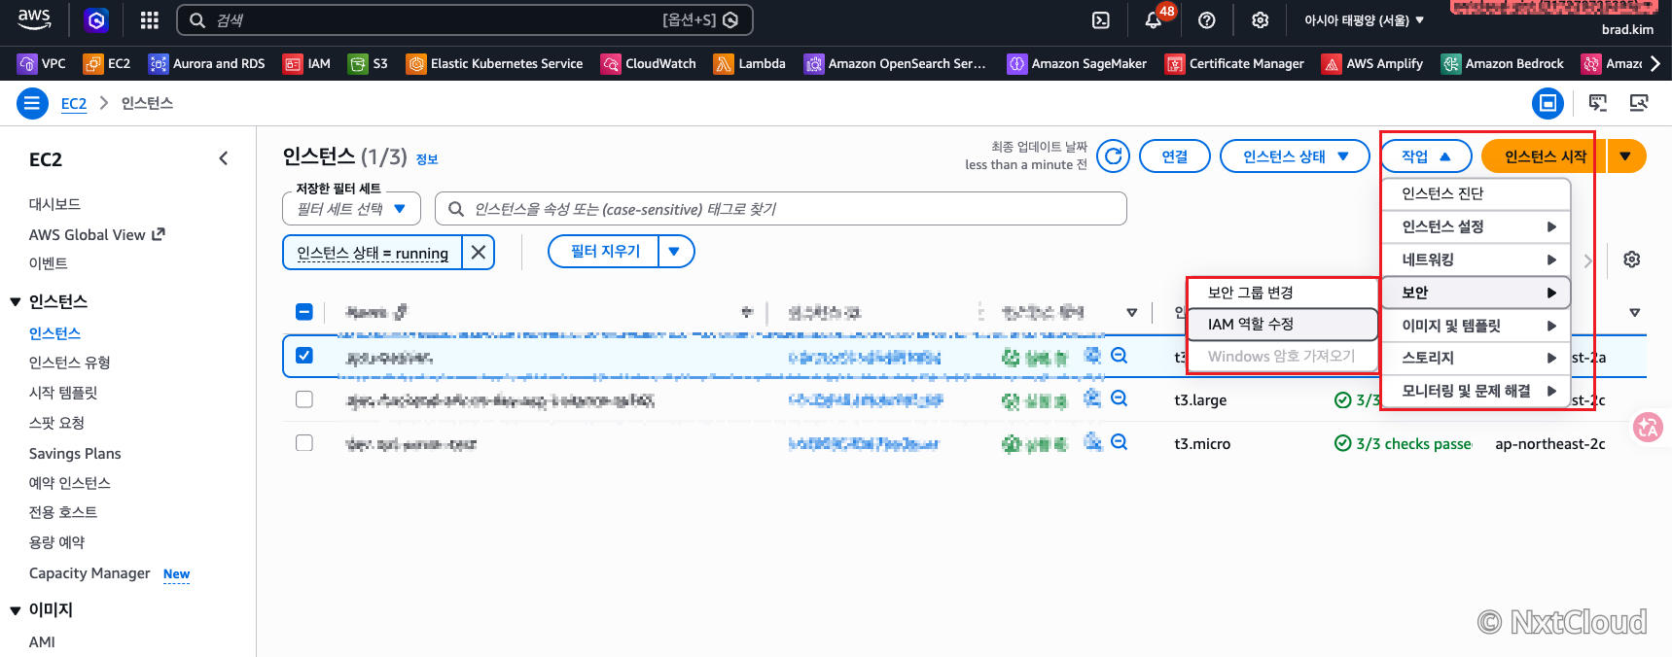The width and height of the screenshot is (1672, 657).
Task: Open the help question mark menu
Action: tap(1207, 20)
